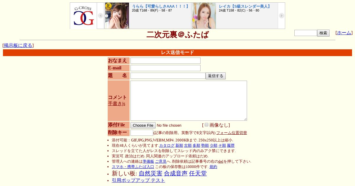Image resolution: width=355 pixels, height=186 pixels.
Task: Open the 手書きjs handwriting link
Action: [117, 104]
